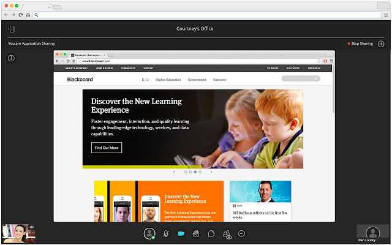Select the third carousel dot
This screenshot has width=392, height=245.
coord(195,172)
